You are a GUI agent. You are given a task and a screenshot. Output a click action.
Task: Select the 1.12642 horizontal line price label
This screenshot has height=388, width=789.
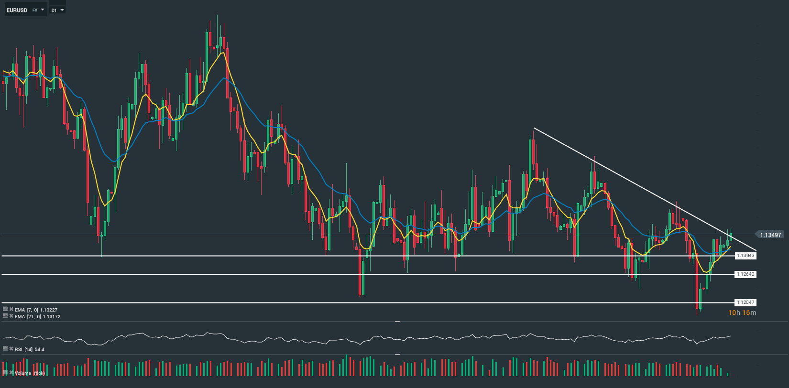click(x=745, y=274)
